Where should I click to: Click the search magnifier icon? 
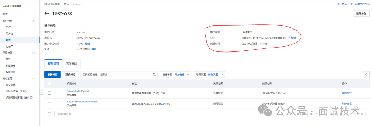coord(154,75)
